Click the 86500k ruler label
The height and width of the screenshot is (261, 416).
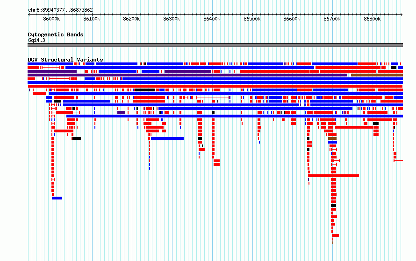[x=252, y=19]
